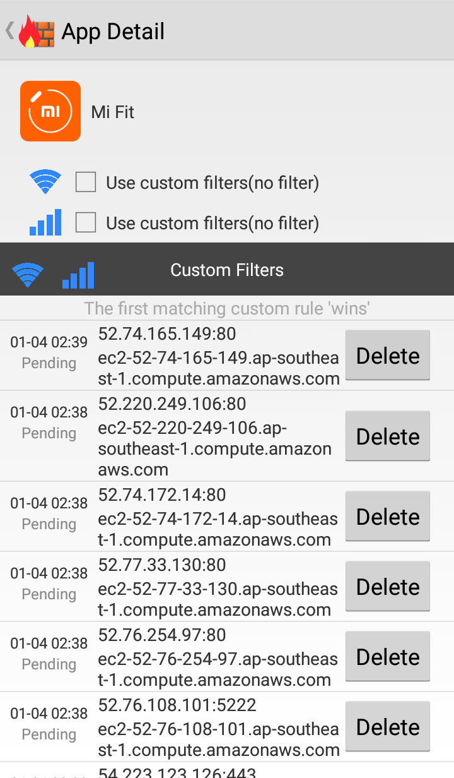This screenshot has height=778, width=454.
Task: Select the ec2-52-220-249-106 hostname entry
Action: [214, 448]
